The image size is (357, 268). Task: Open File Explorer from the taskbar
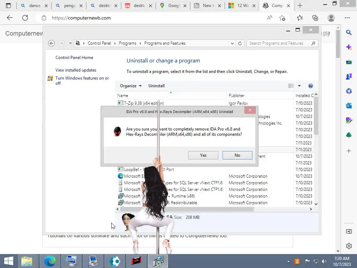pyautogui.click(x=26, y=261)
